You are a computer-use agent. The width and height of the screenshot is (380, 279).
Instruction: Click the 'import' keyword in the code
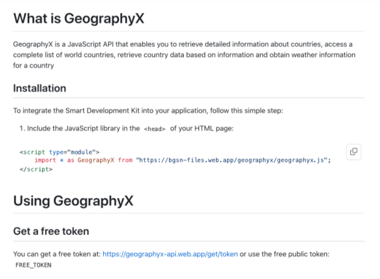coord(45,160)
